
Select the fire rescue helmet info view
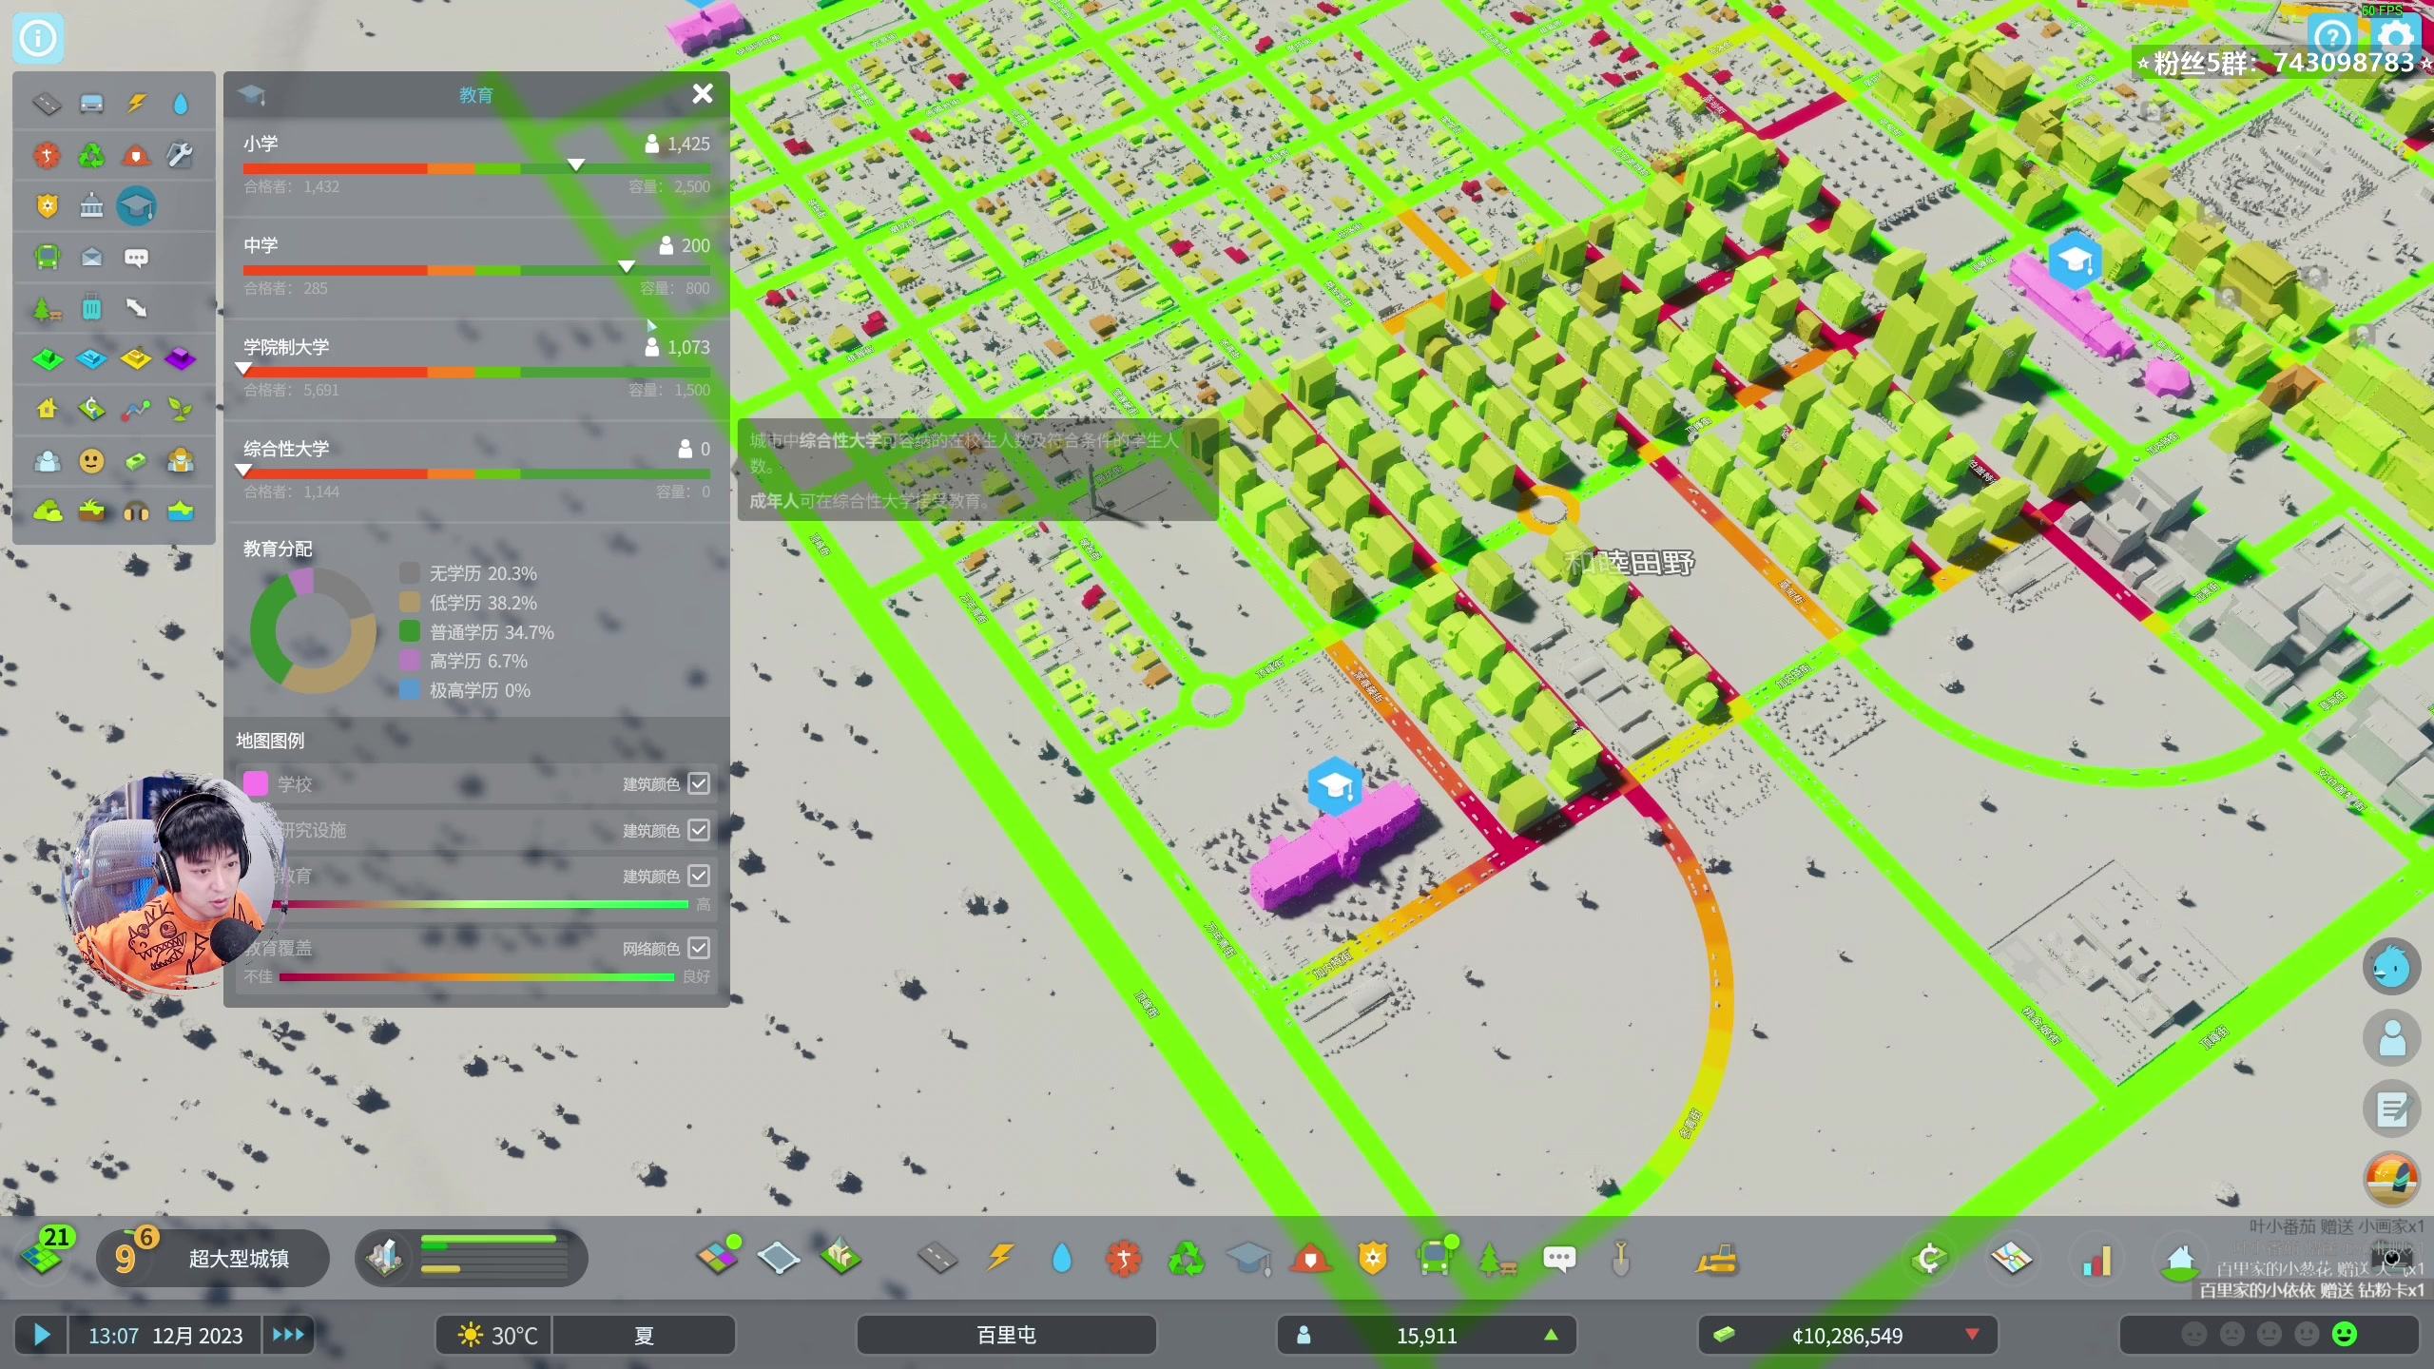click(x=136, y=154)
